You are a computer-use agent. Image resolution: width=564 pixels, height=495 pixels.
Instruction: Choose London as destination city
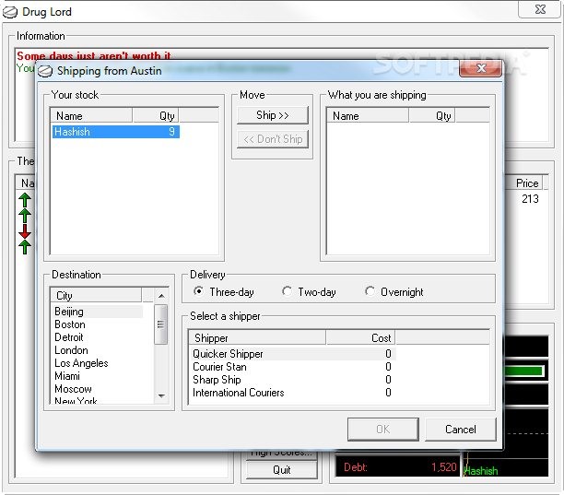point(97,350)
